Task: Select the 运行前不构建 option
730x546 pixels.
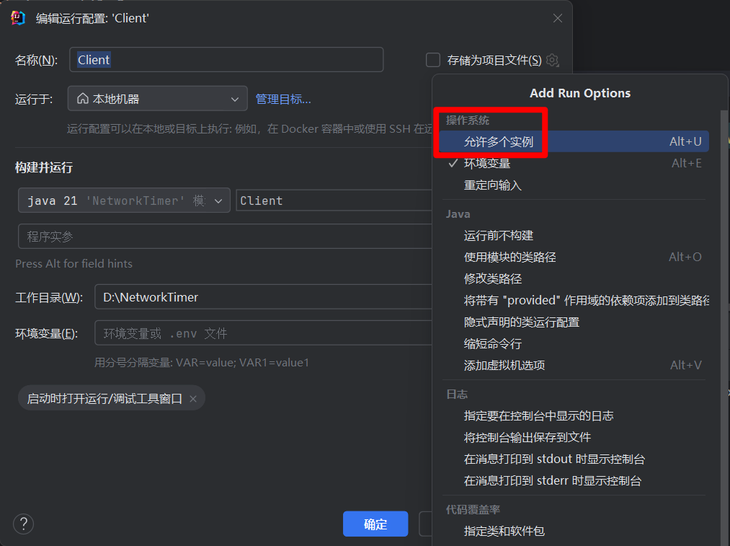Action: tap(499, 236)
